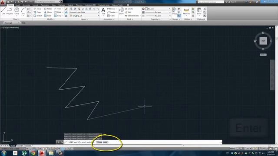Click the help search input field

point(211,2)
